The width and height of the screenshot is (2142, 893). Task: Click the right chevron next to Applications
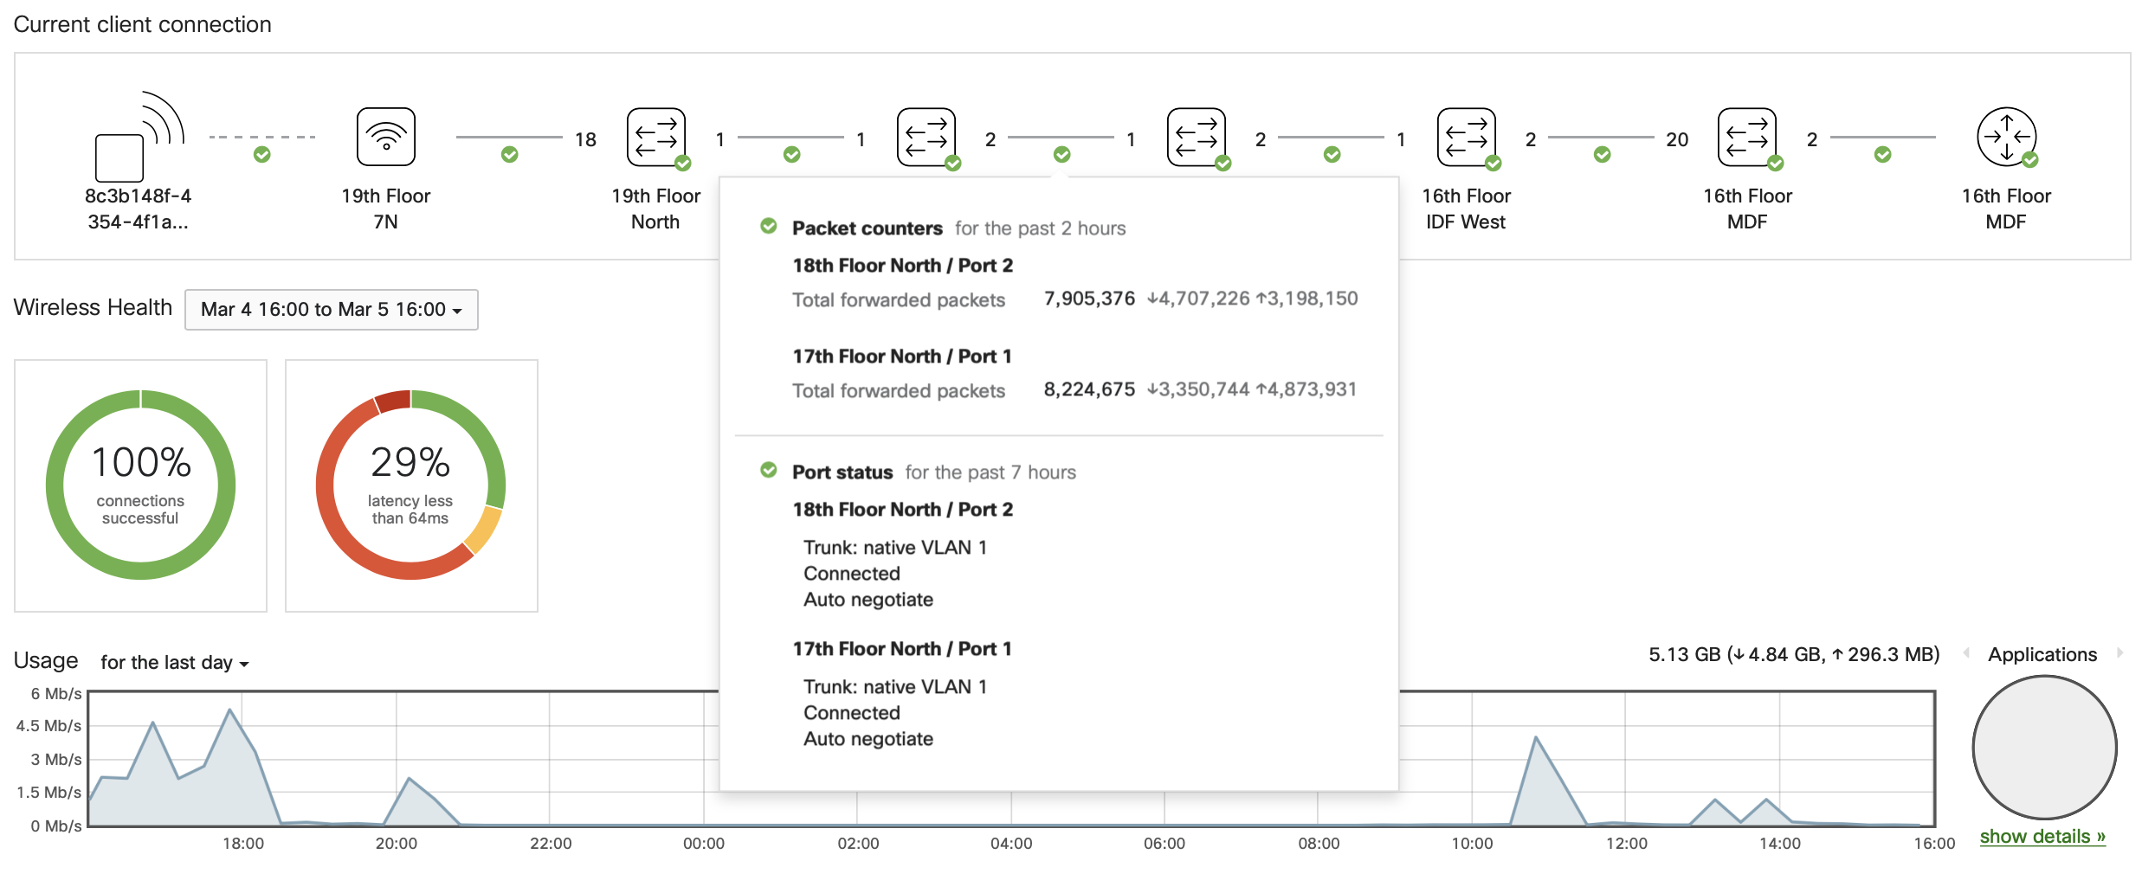(2120, 654)
